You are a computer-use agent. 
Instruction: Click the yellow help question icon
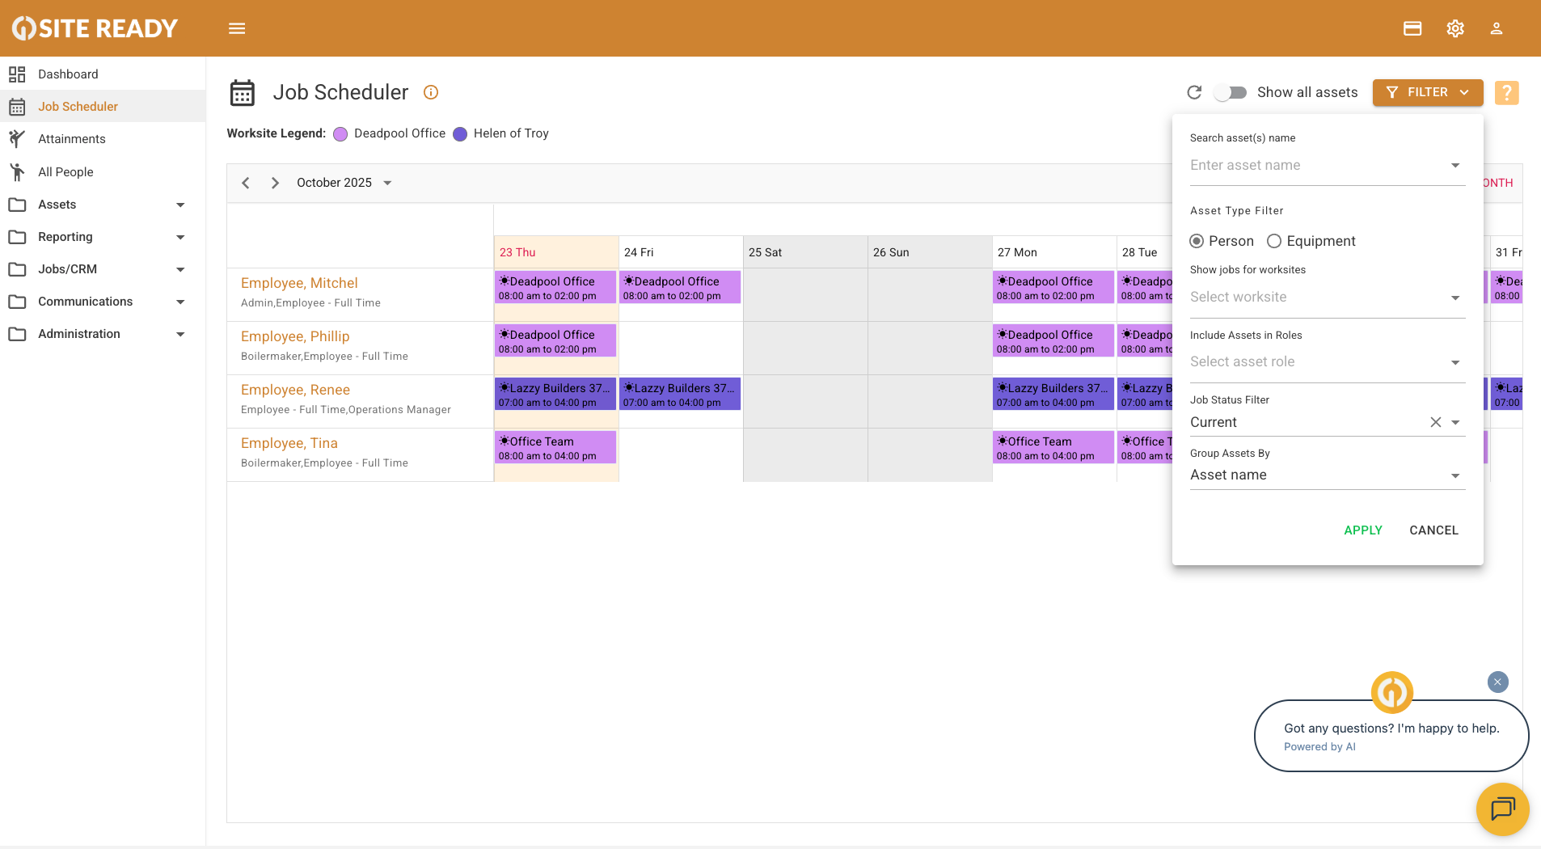coord(1506,92)
